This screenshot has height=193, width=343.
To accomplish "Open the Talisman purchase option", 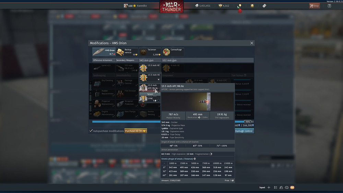I will point(150,52).
